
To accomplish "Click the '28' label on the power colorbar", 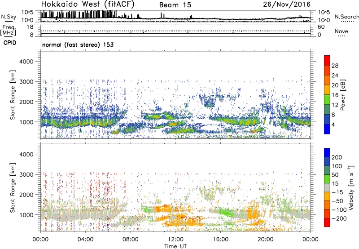I will coord(335,66).
